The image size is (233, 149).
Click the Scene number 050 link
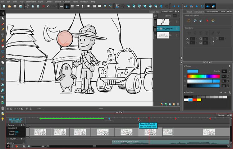click(x=17, y=132)
